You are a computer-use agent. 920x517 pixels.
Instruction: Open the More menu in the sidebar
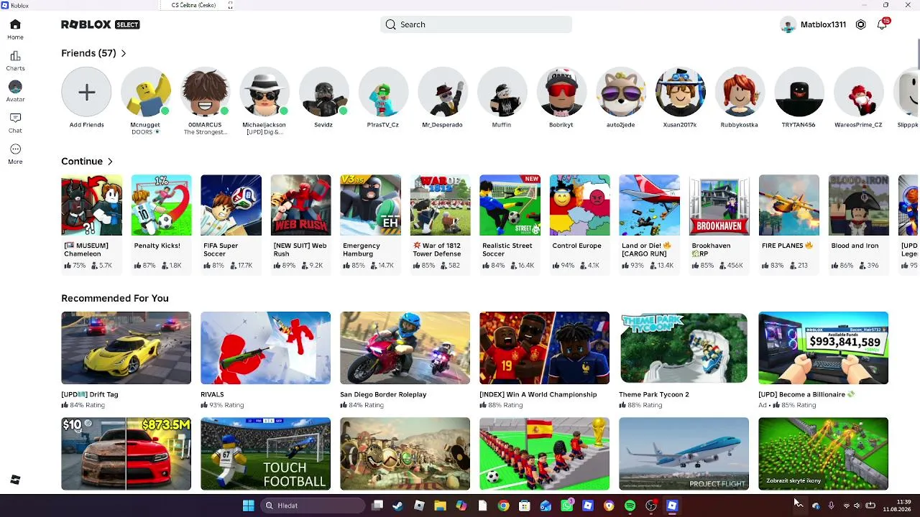(15, 154)
